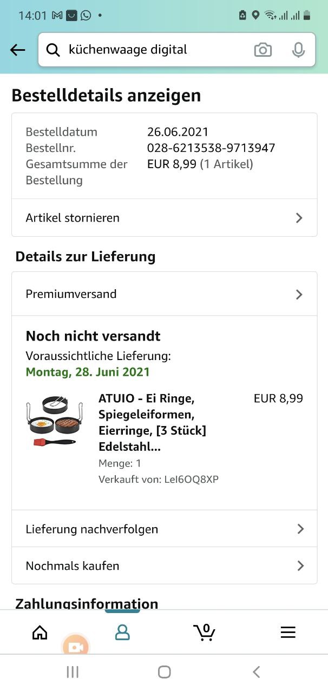This screenshot has height=692, width=328.
Task: Open Lieferung nachverfolgen chevron
Action: 300,529
